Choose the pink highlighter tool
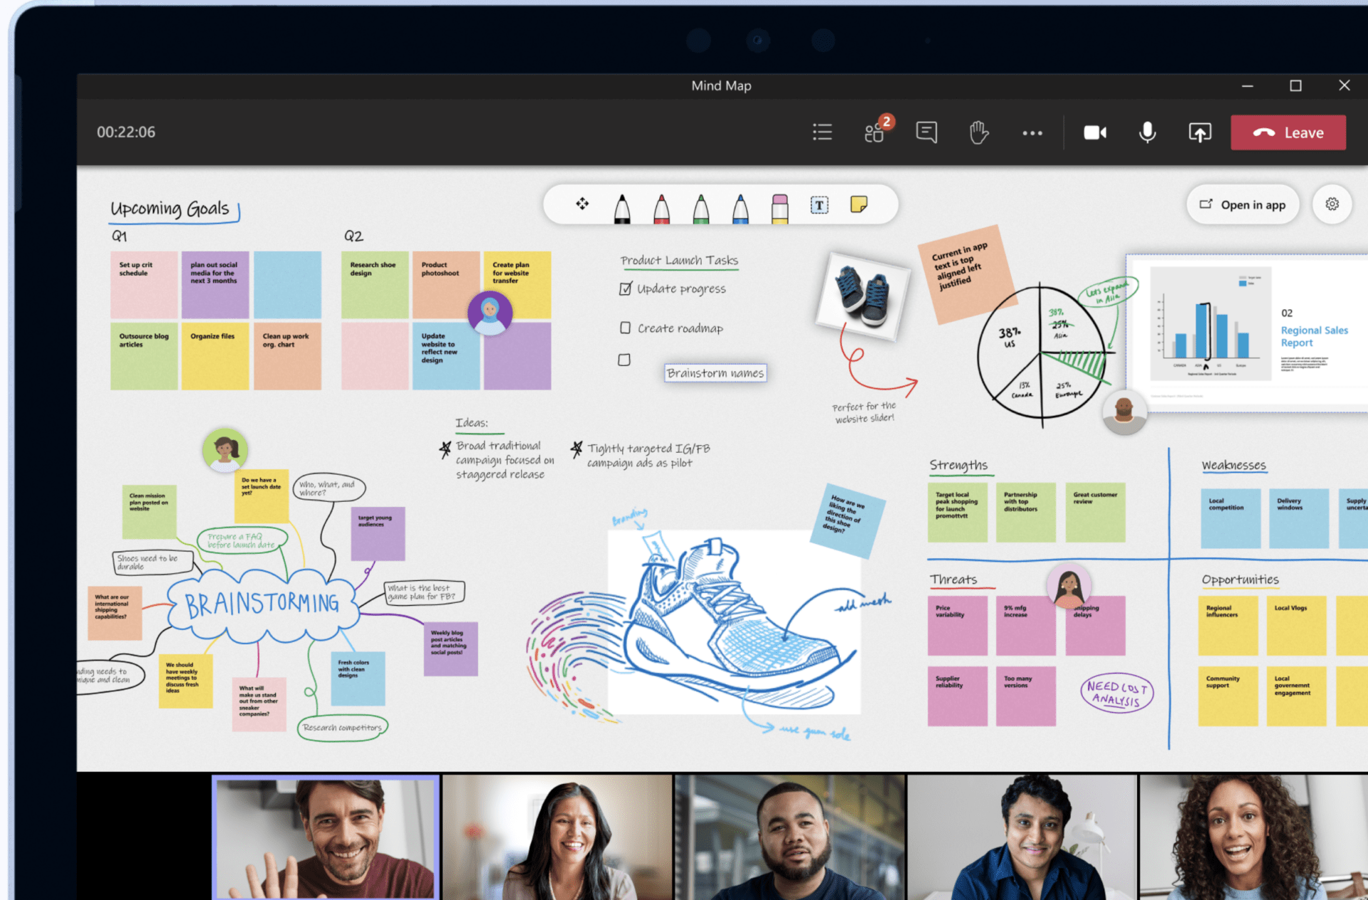The width and height of the screenshot is (1368, 900). point(780,207)
